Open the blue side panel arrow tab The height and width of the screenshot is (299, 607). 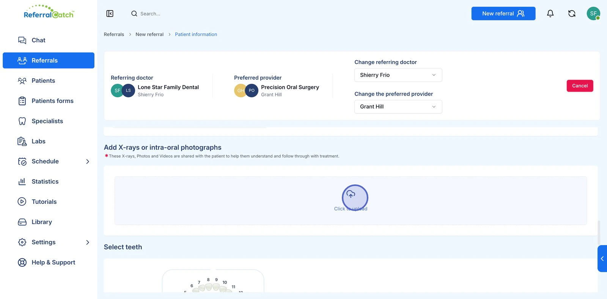click(x=602, y=258)
